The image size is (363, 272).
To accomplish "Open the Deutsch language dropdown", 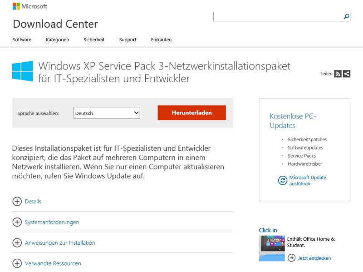I will [107, 113].
